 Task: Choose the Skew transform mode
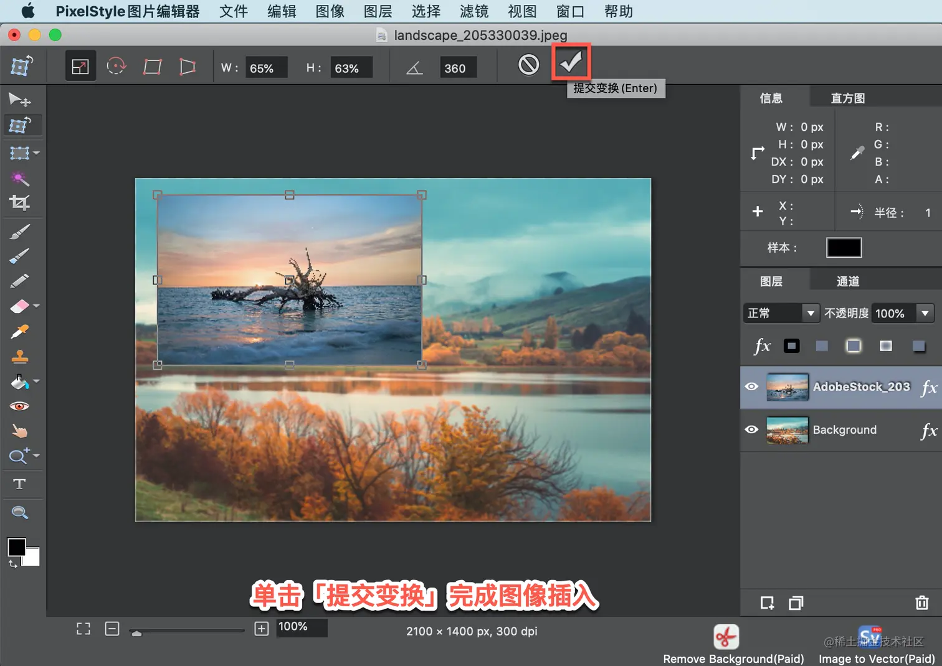[x=153, y=67]
